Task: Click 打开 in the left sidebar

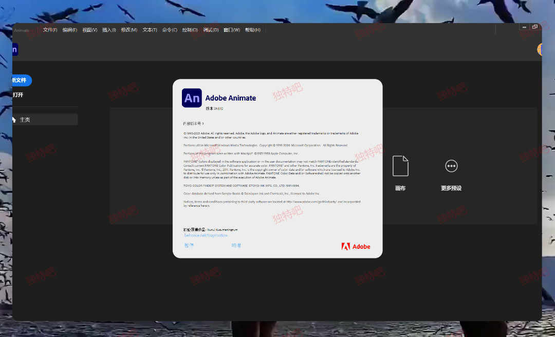Action: (x=17, y=95)
